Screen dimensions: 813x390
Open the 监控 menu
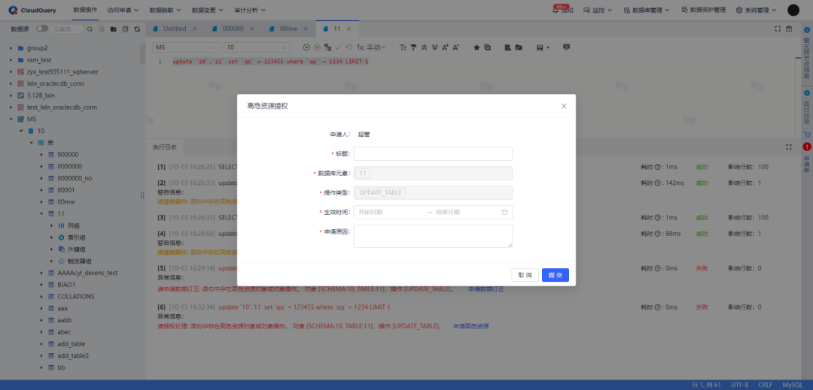click(x=598, y=10)
